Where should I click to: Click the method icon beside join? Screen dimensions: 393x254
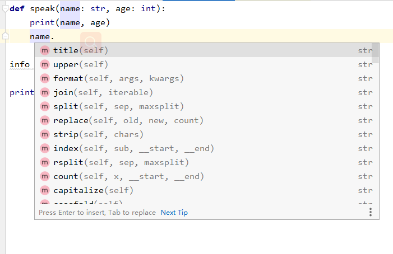click(45, 92)
